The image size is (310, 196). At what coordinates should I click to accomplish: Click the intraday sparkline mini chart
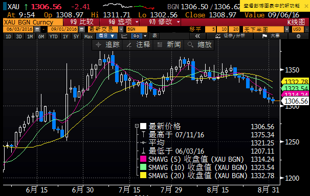[128, 6]
